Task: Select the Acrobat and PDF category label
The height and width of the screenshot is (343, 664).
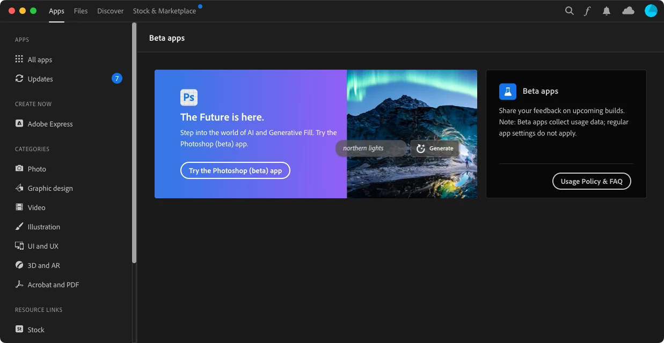Action: tap(53, 285)
